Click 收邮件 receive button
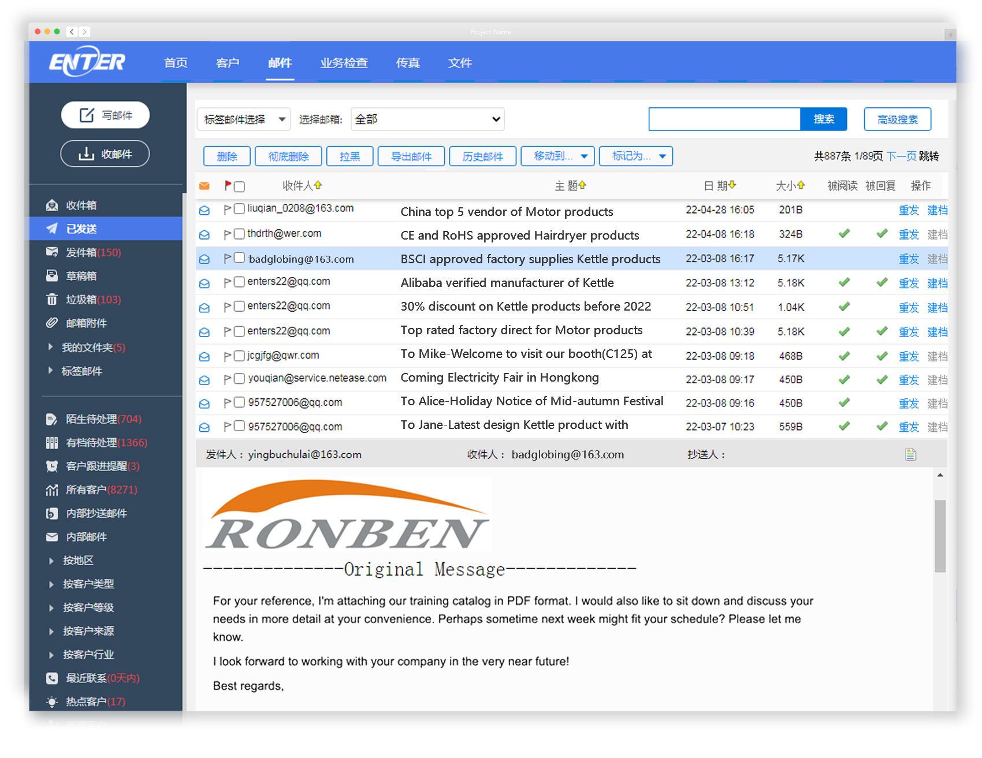The height and width of the screenshot is (758, 982). pyautogui.click(x=105, y=154)
